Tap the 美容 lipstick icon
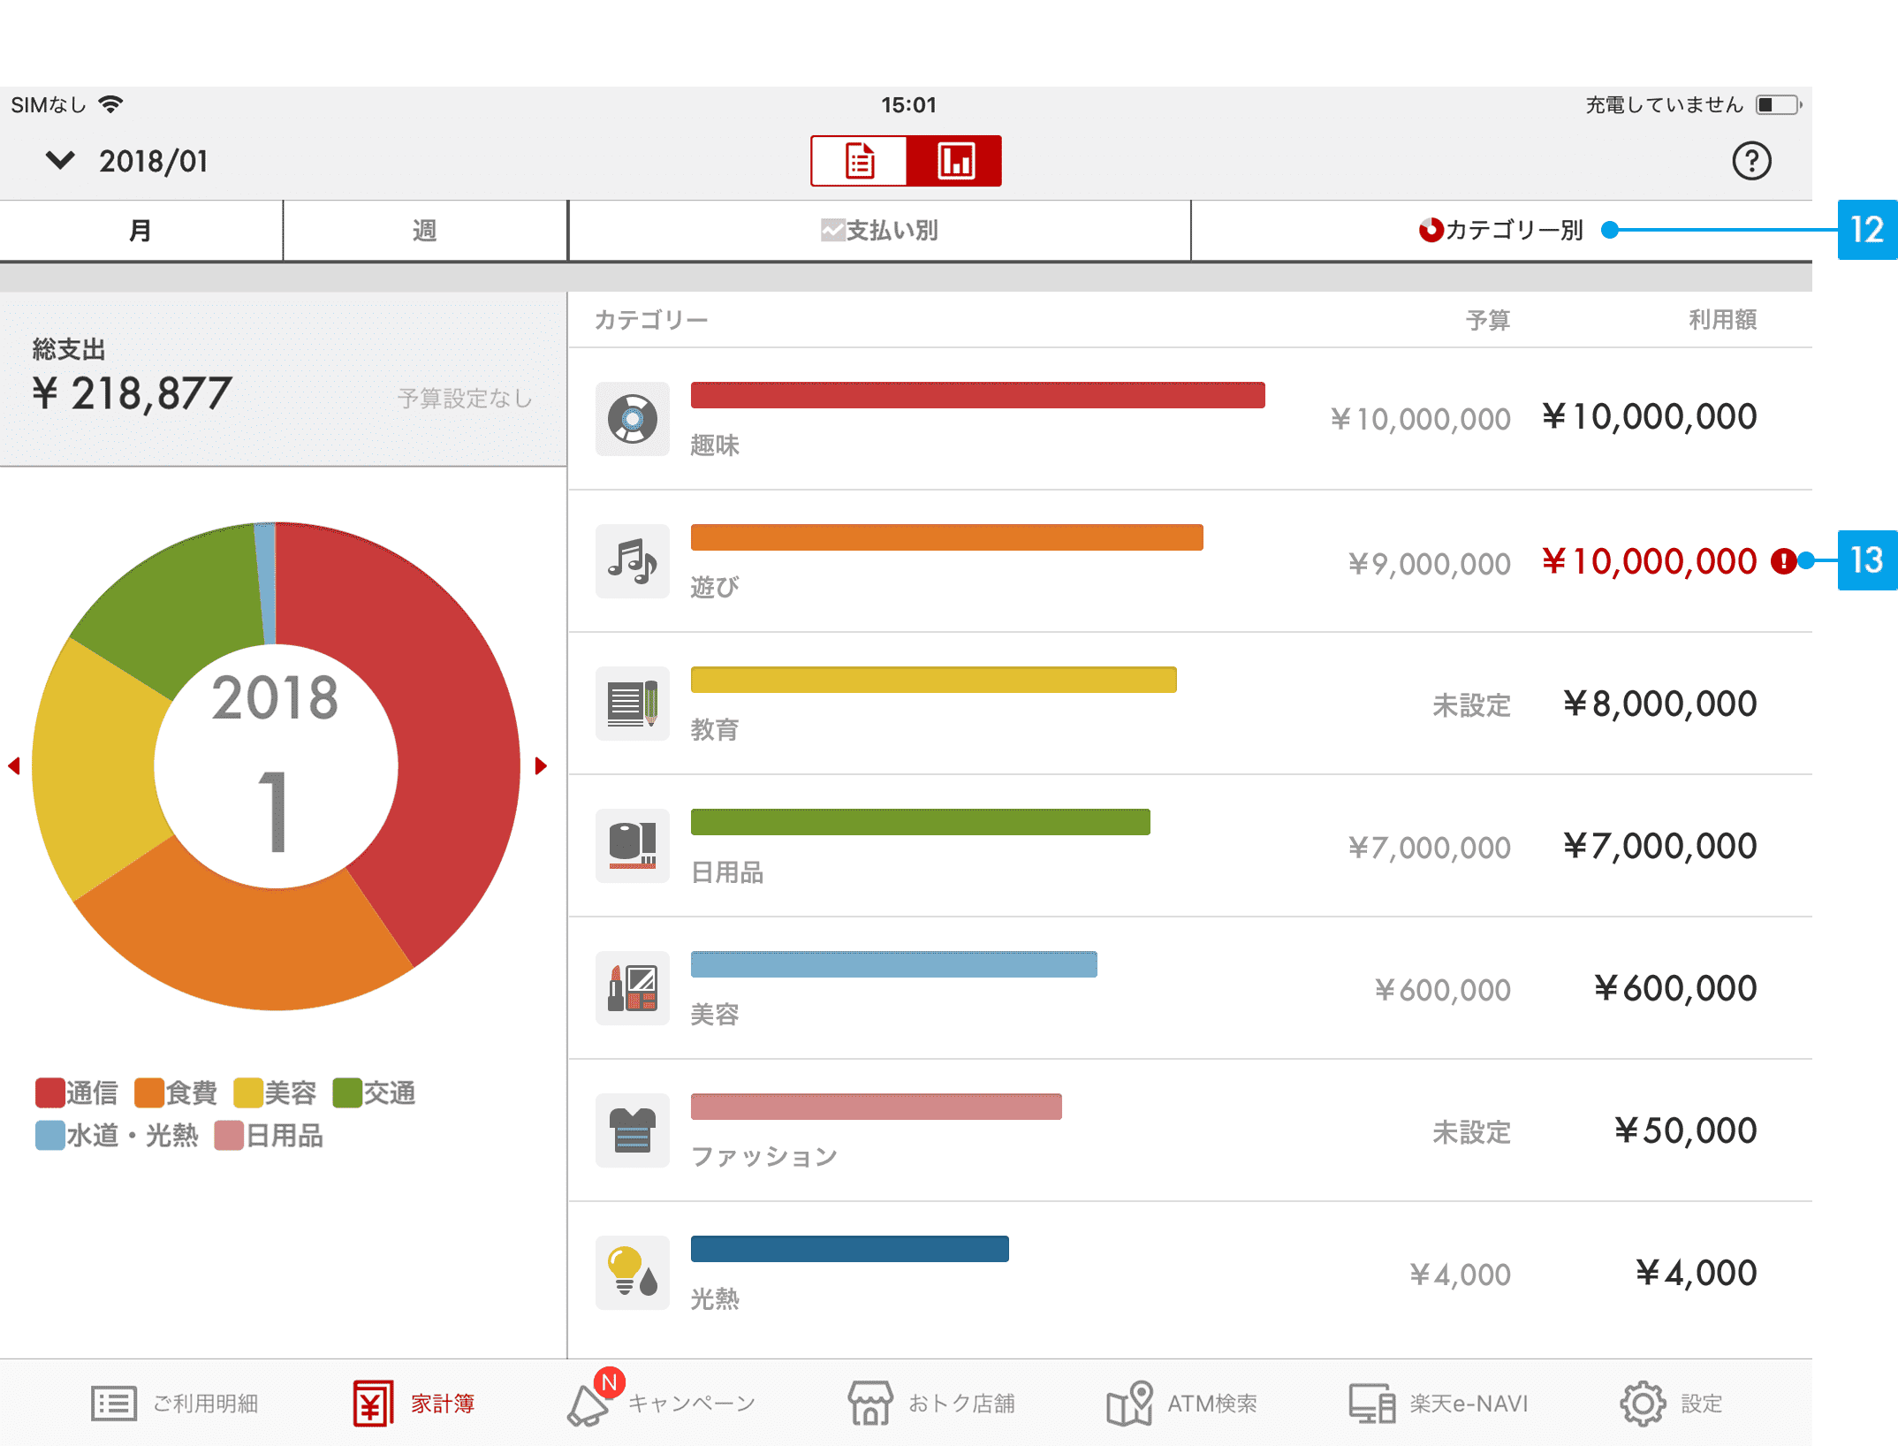 (x=632, y=988)
